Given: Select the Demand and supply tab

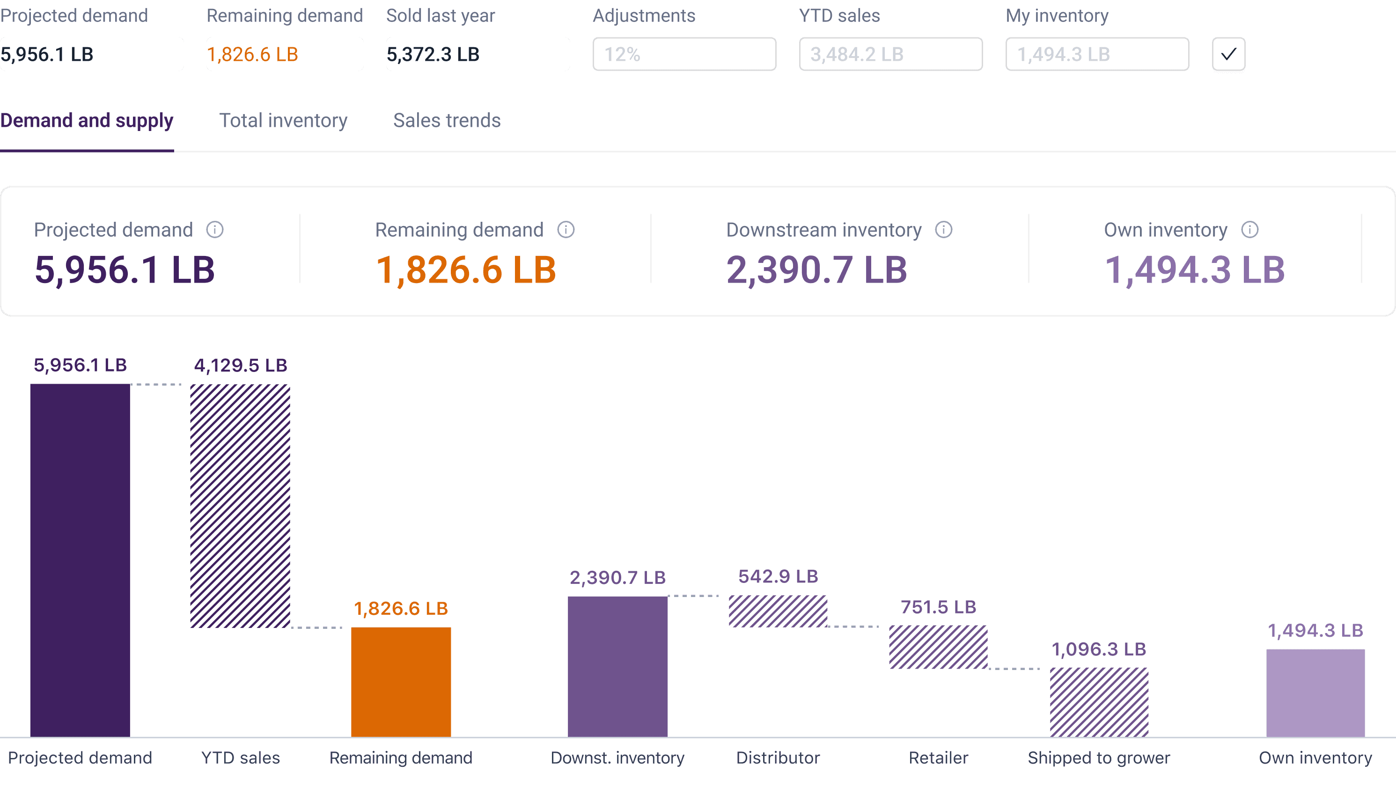Looking at the screenshot, I should 87,121.
